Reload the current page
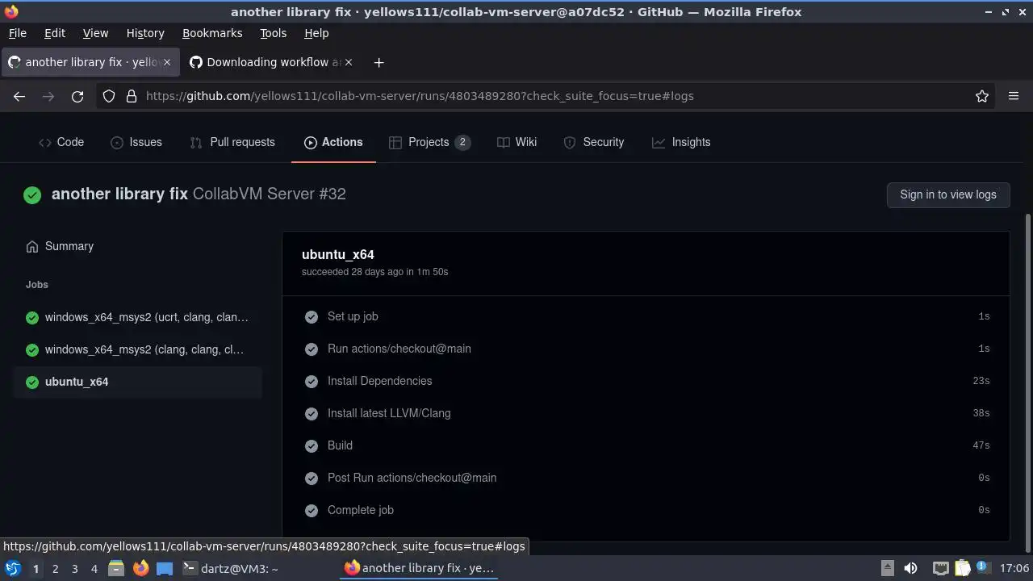This screenshot has height=581, width=1033. click(x=77, y=96)
